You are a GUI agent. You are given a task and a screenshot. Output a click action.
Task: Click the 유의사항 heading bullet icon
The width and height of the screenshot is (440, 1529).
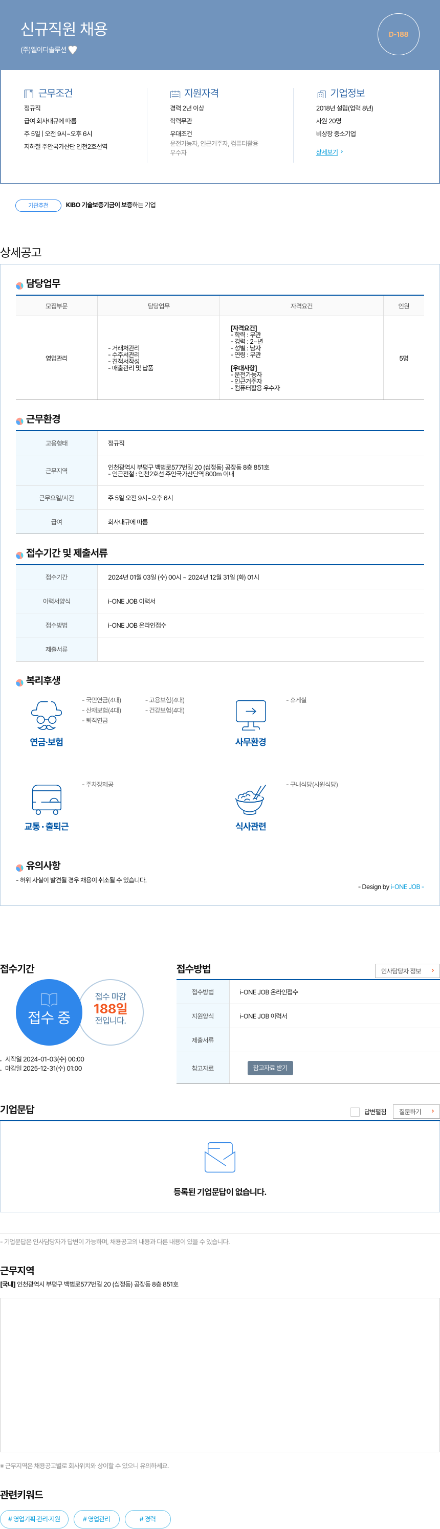point(19,867)
